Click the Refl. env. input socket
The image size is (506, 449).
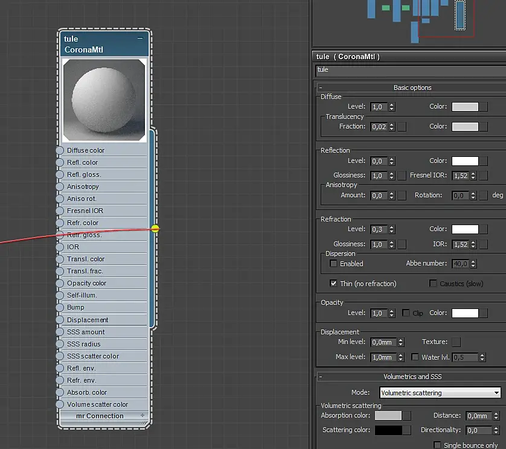60,368
